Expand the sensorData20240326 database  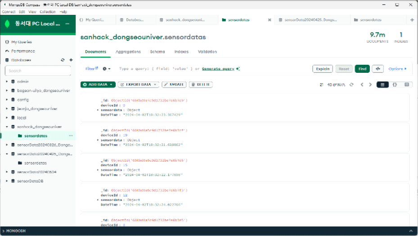pos(7,145)
